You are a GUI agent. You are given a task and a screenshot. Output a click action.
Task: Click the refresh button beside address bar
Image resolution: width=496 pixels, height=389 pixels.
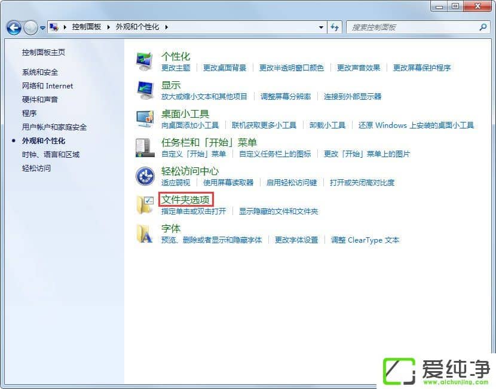tap(335, 27)
